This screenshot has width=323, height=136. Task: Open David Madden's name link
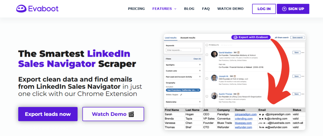225,53
